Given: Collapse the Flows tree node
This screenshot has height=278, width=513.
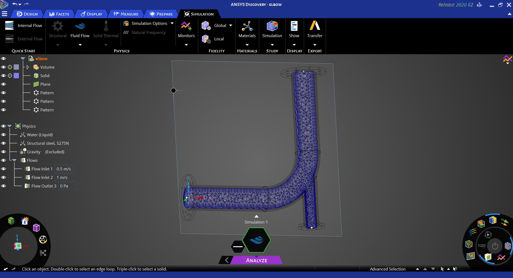Looking at the screenshot, I should click(x=14, y=160).
